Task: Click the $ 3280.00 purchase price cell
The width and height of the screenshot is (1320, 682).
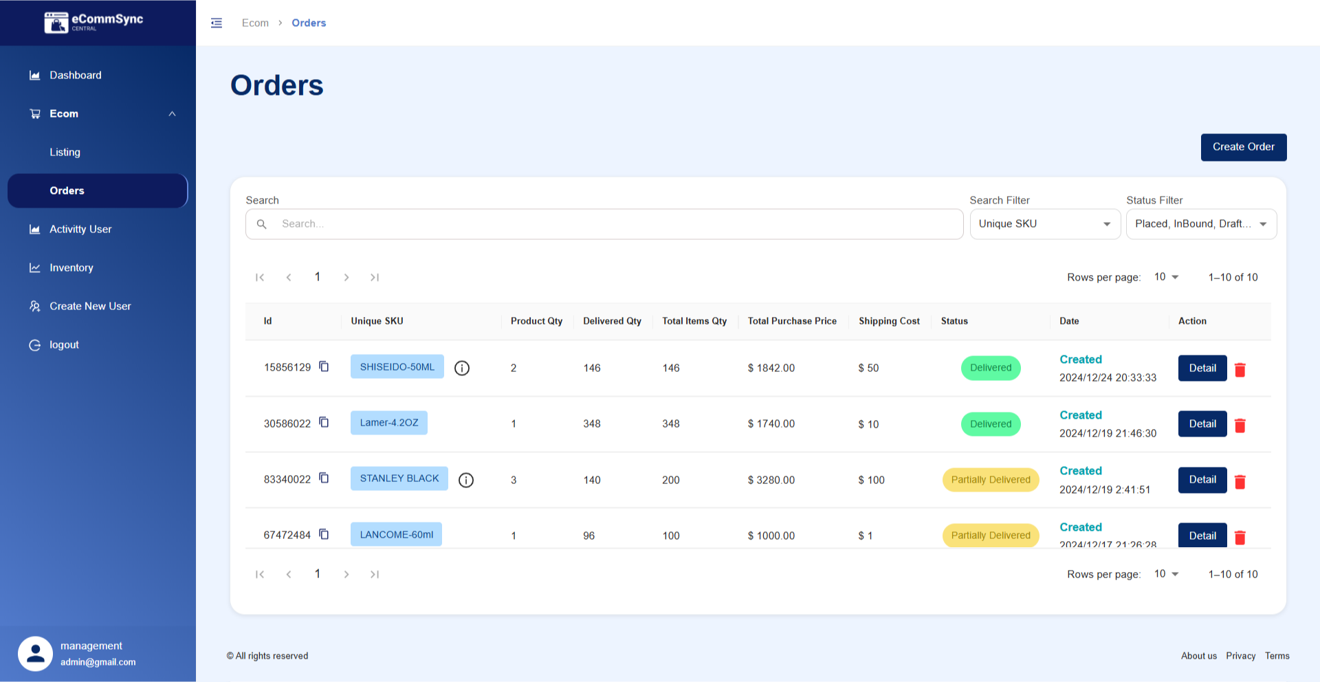Action: [771, 480]
